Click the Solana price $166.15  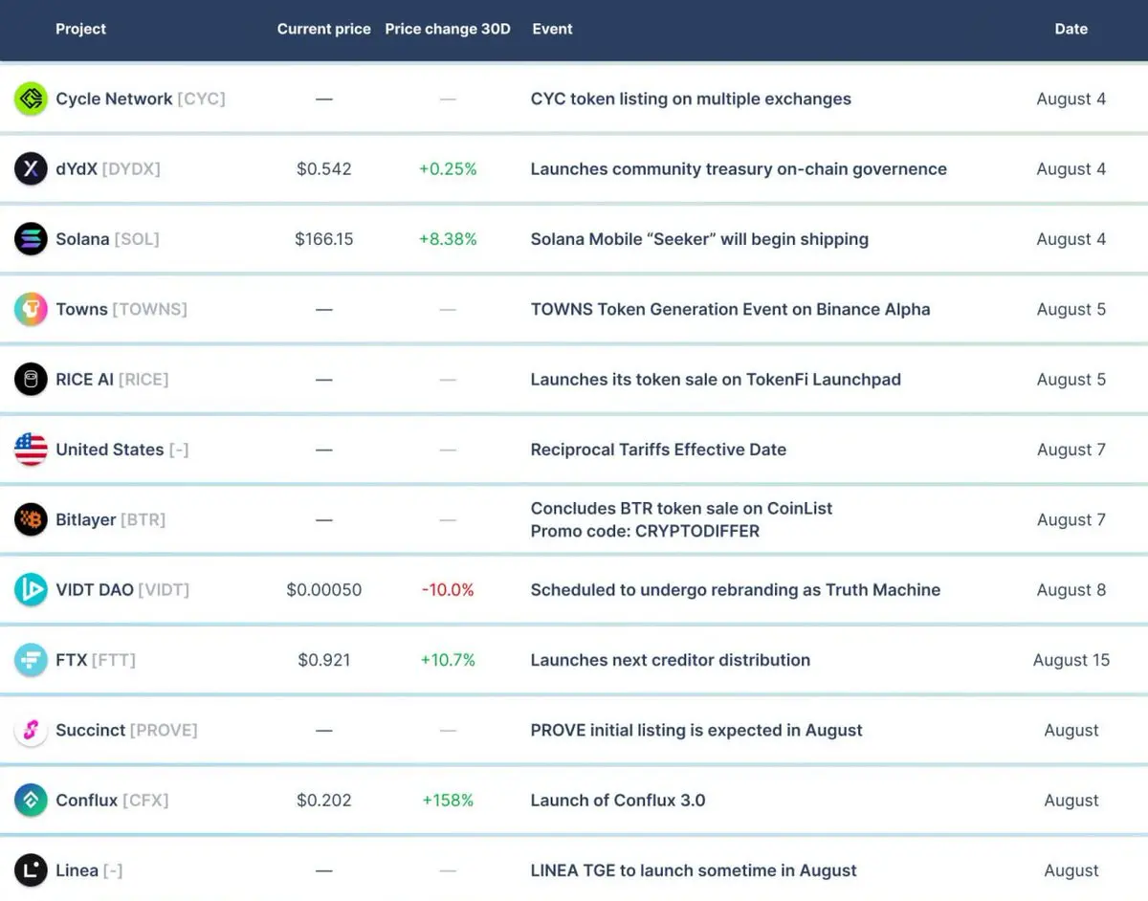324,239
